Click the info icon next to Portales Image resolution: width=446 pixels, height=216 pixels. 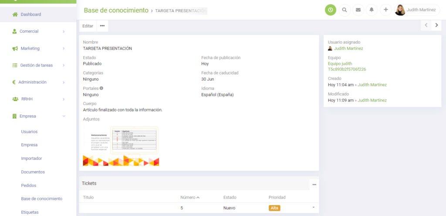(x=101, y=88)
